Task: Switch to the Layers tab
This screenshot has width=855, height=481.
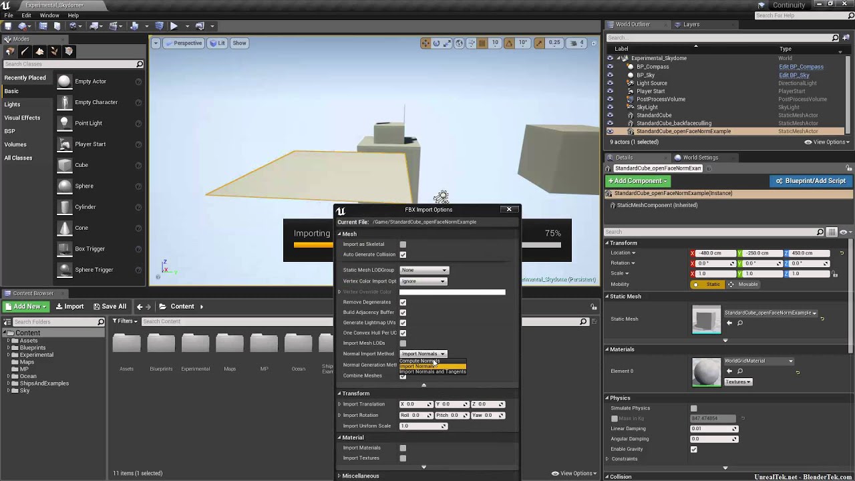Action: [691, 24]
